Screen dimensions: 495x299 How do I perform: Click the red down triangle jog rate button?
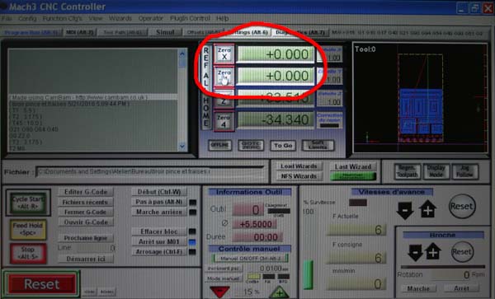[x=219, y=292]
